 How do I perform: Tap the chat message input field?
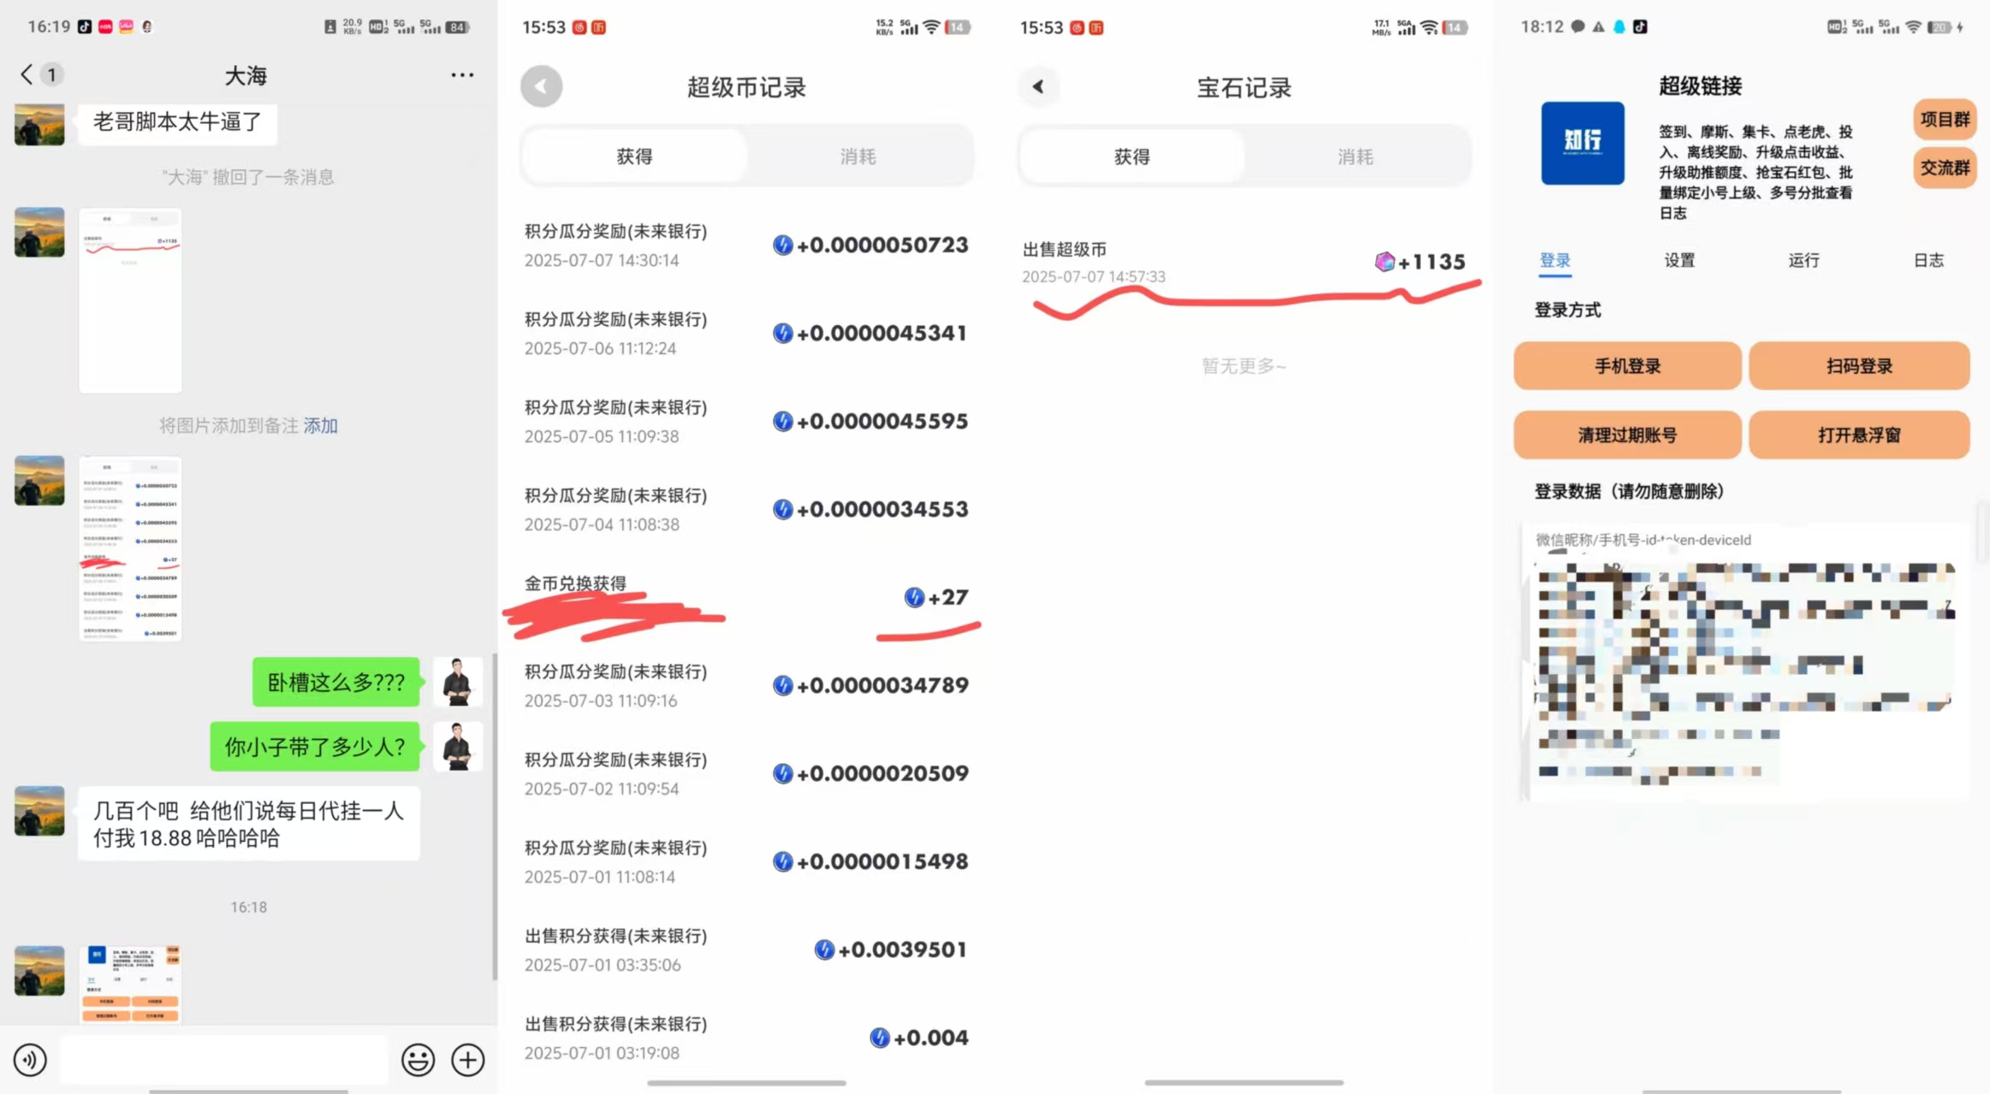[224, 1060]
